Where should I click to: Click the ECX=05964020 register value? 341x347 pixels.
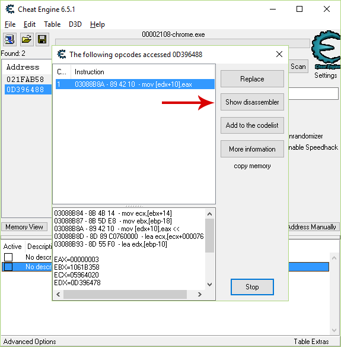[x=77, y=275]
